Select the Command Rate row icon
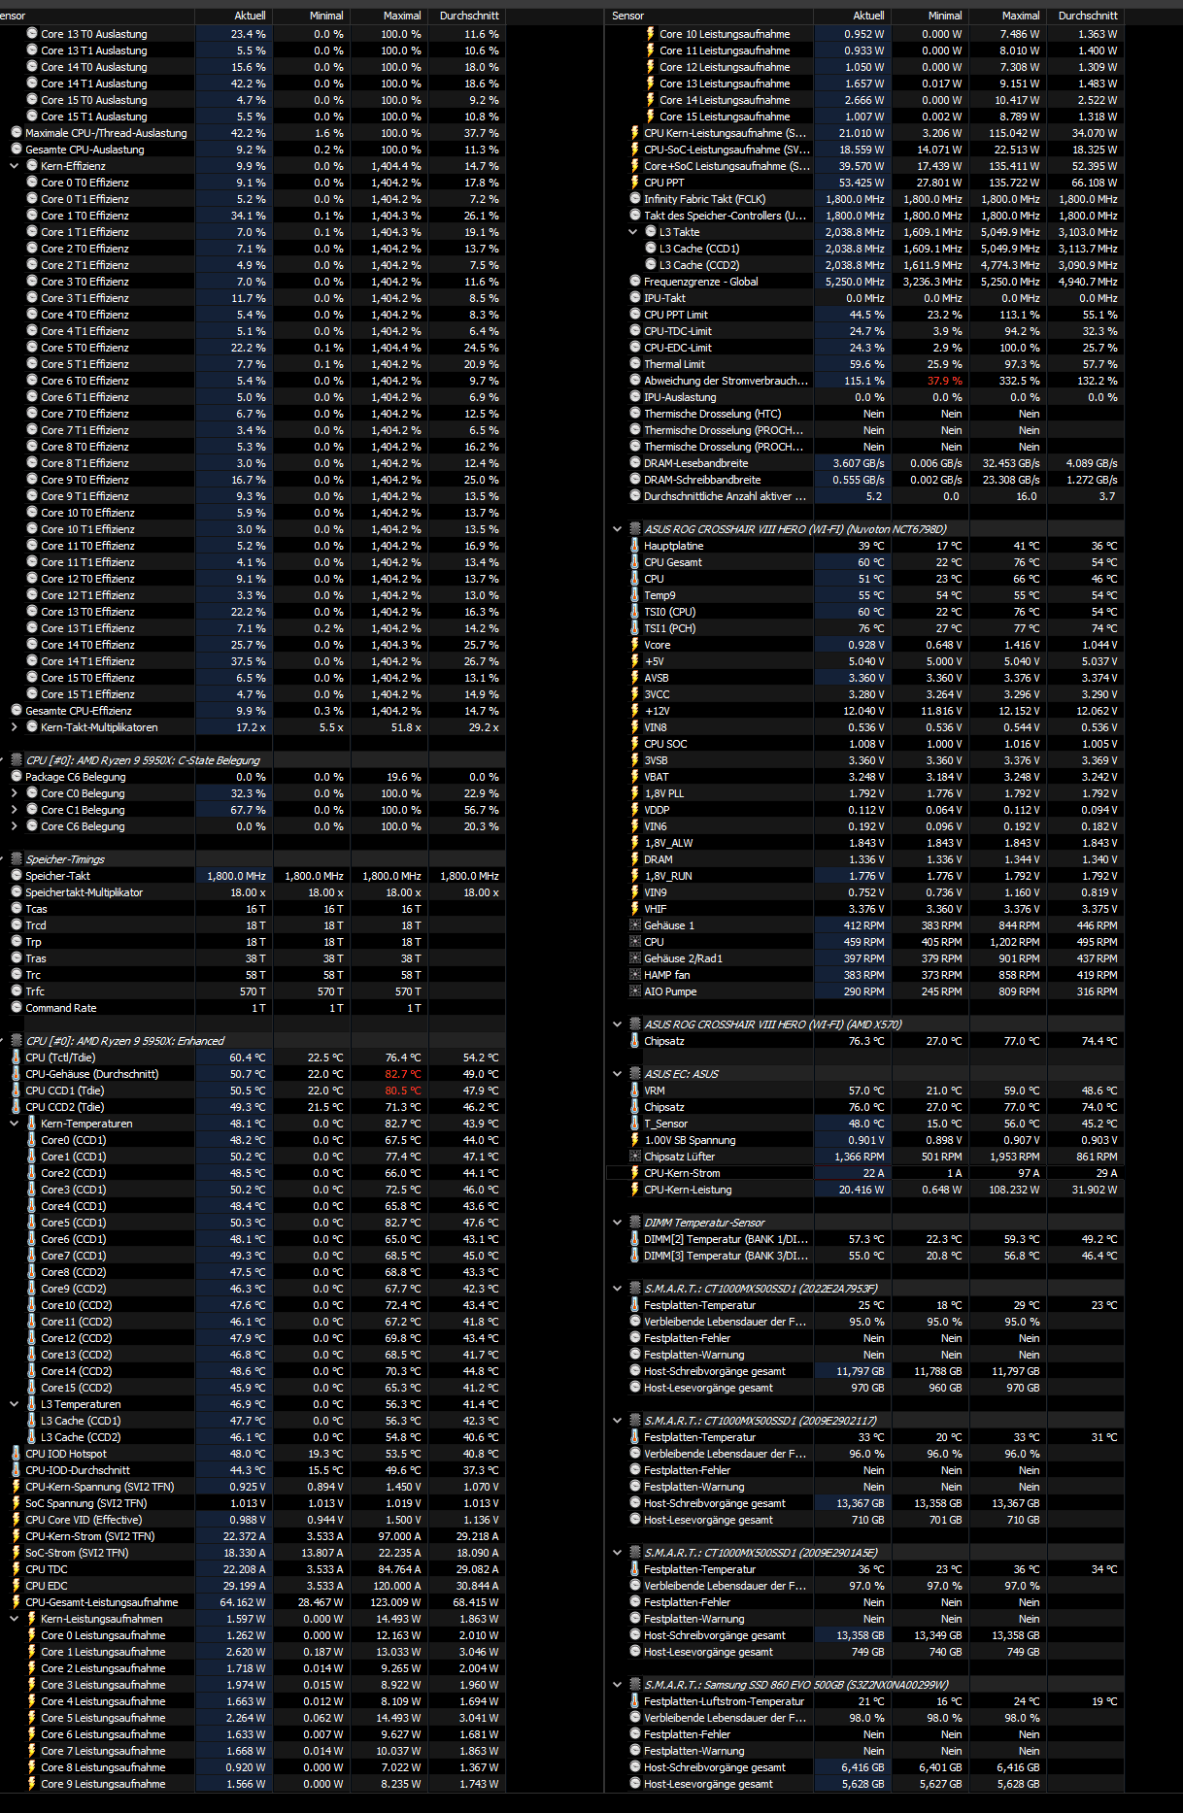1183x1813 pixels. pyautogui.click(x=17, y=1008)
